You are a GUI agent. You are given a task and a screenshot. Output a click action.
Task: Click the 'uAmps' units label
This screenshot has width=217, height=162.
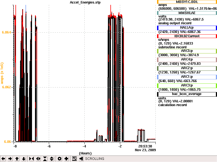(164, 40)
